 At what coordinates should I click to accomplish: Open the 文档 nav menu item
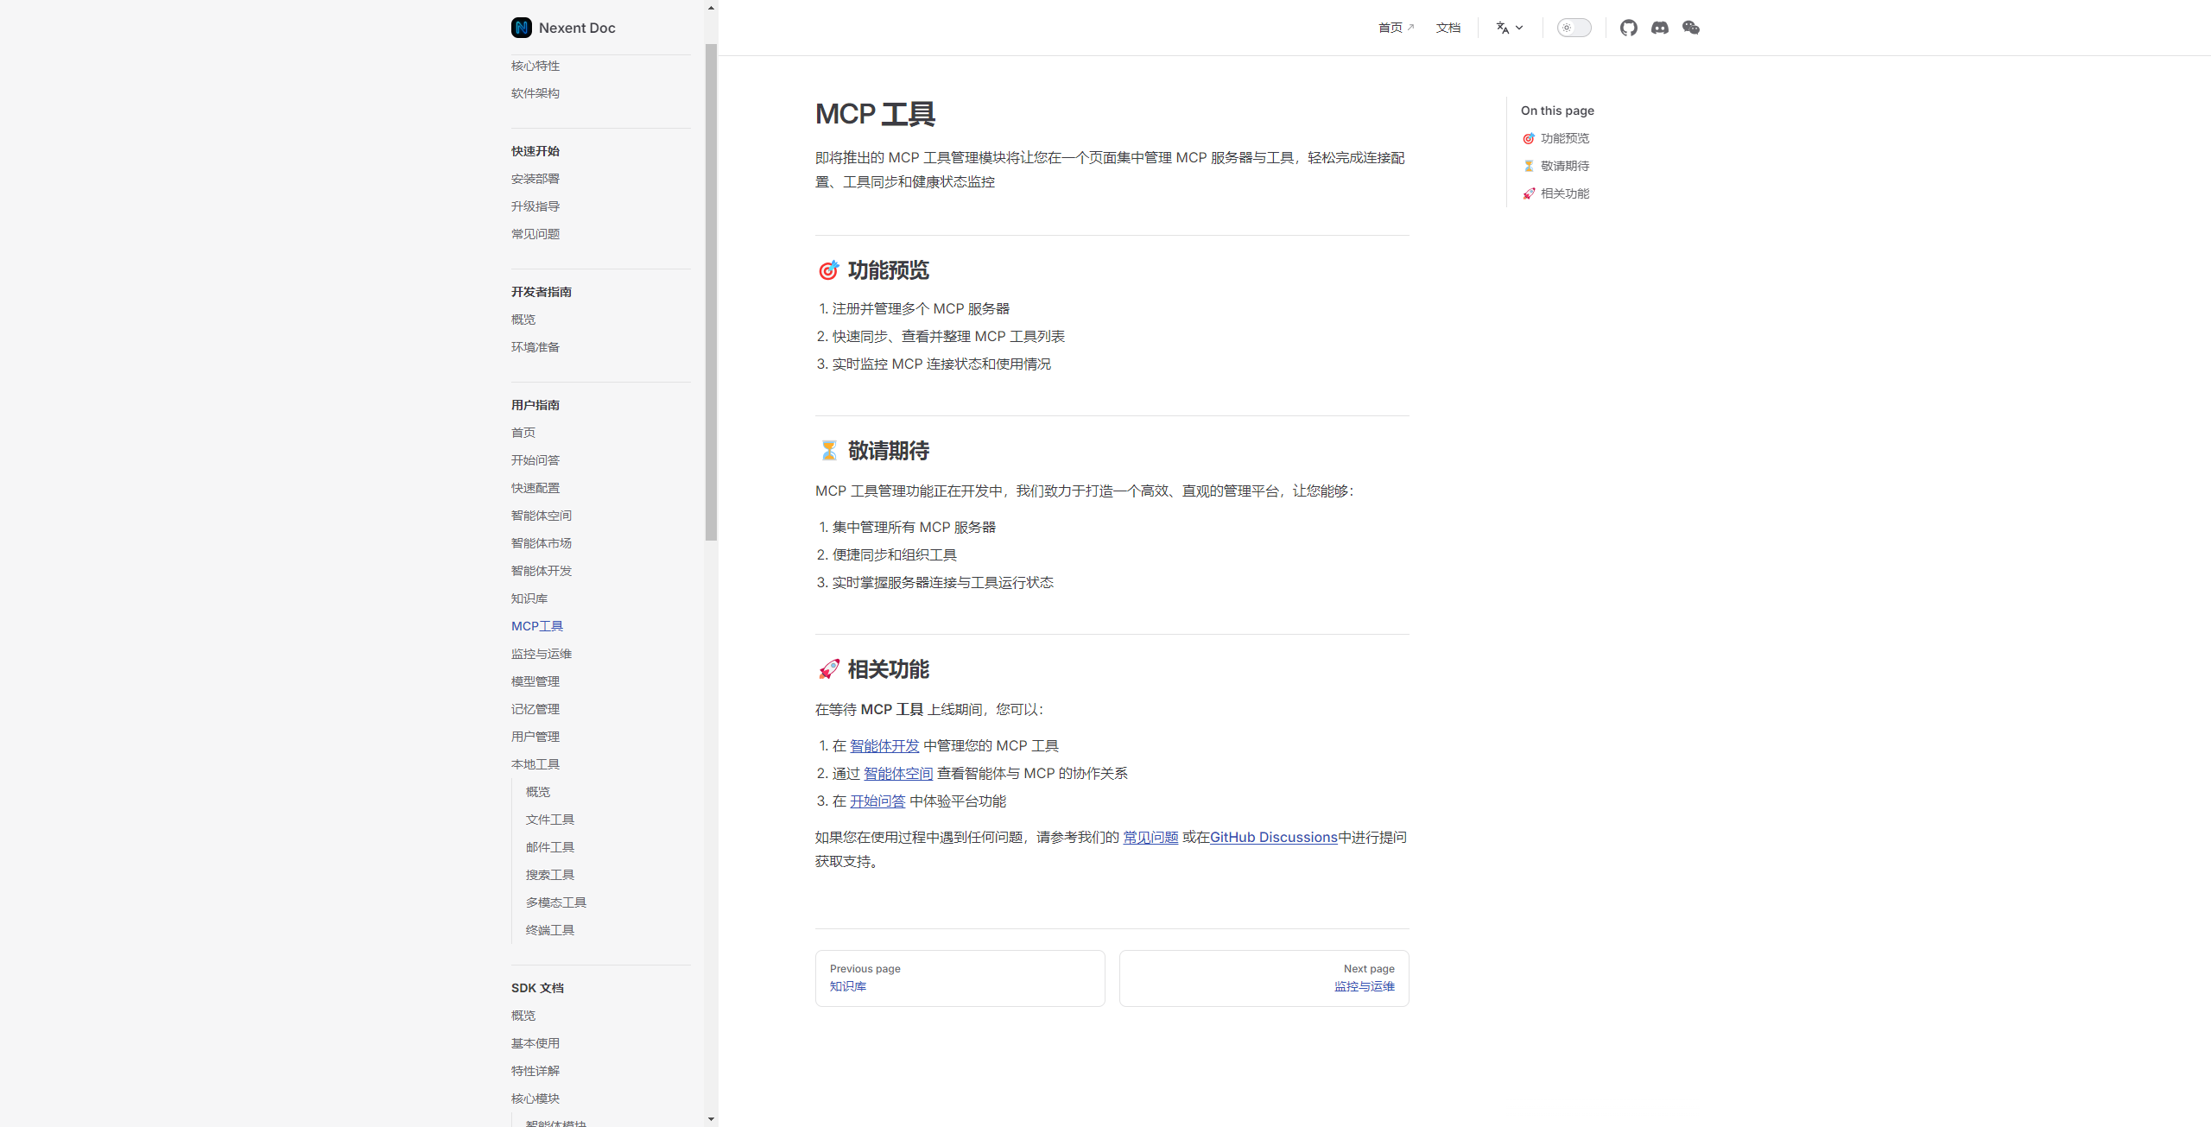[x=1448, y=28]
